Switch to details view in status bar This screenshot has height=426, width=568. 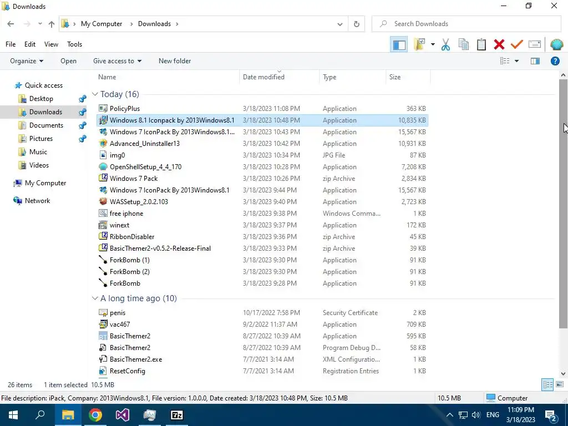tap(547, 385)
